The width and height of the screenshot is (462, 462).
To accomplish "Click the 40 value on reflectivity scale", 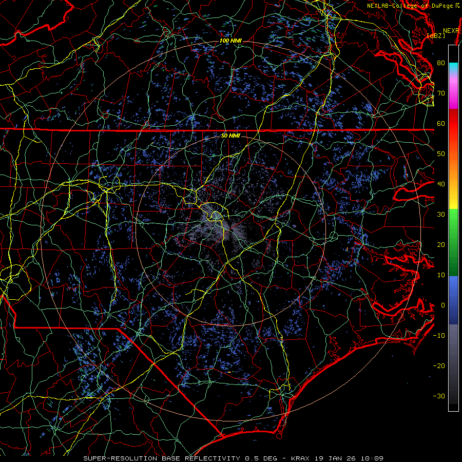I will 441,184.
